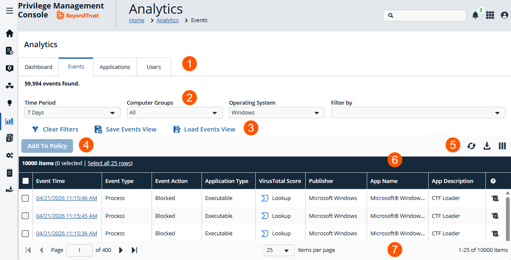Open event 04/21/2026 11:15:46 AM link
This screenshot has height=260, width=511.
pyautogui.click(x=67, y=198)
